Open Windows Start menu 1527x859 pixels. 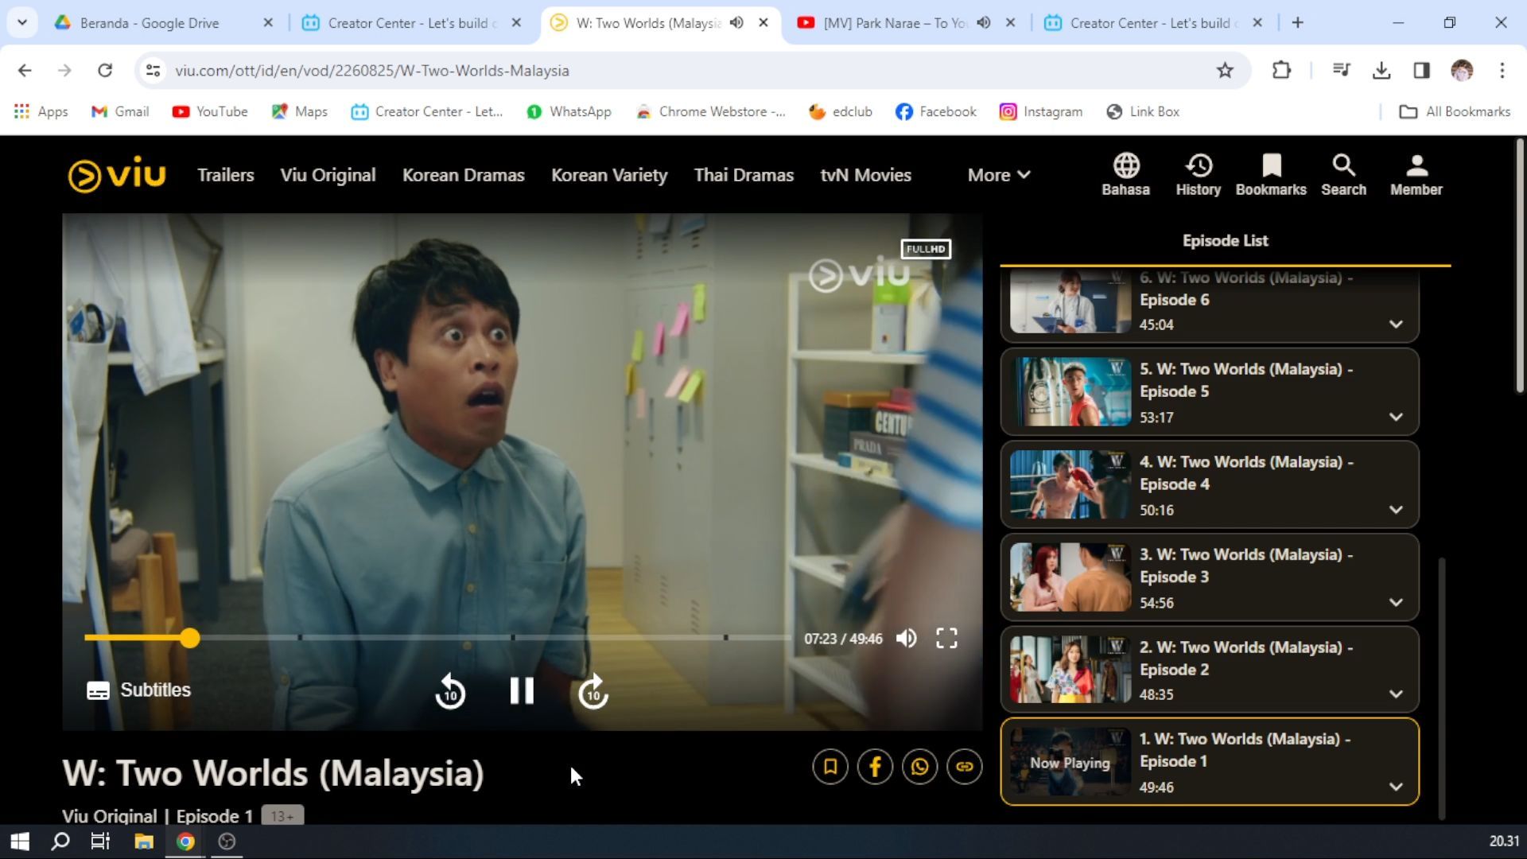point(20,842)
